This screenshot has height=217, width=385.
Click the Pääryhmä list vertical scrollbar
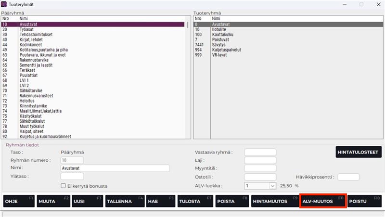point(188,77)
